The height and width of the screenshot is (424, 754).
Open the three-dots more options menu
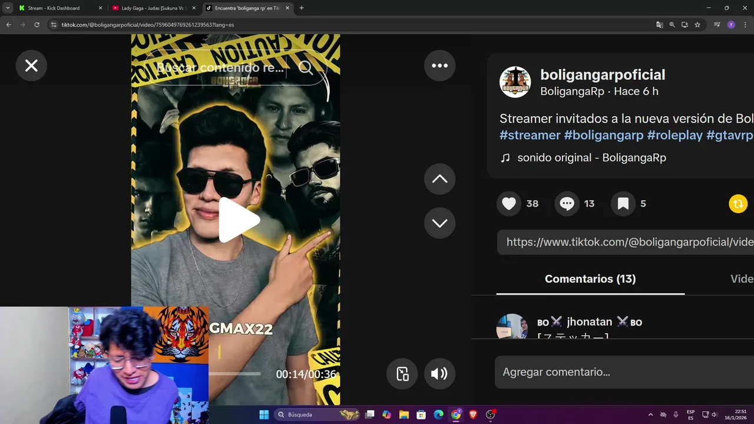pos(439,65)
